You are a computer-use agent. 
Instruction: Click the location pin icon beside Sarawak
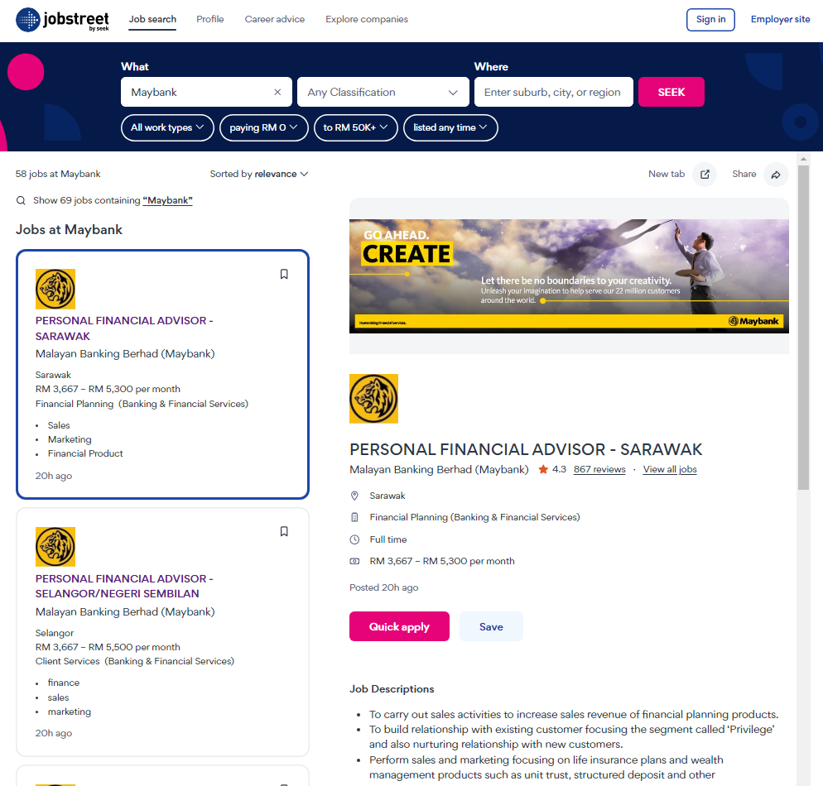click(355, 496)
